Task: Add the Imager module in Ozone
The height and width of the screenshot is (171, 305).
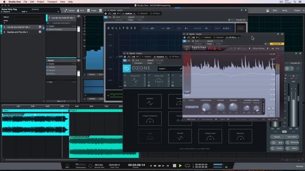Action: tap(150, 136)
